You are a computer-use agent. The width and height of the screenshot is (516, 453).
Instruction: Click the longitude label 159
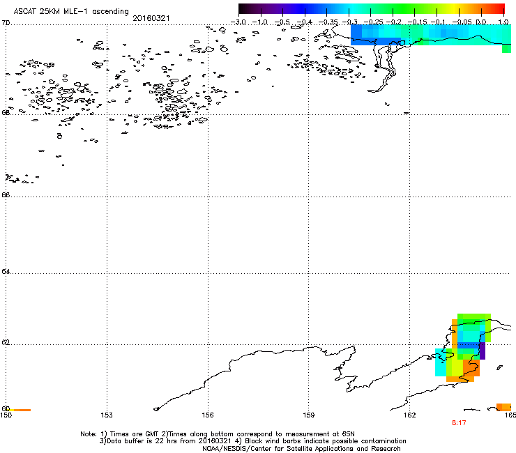pyautogui.click(x=308, y=415)
